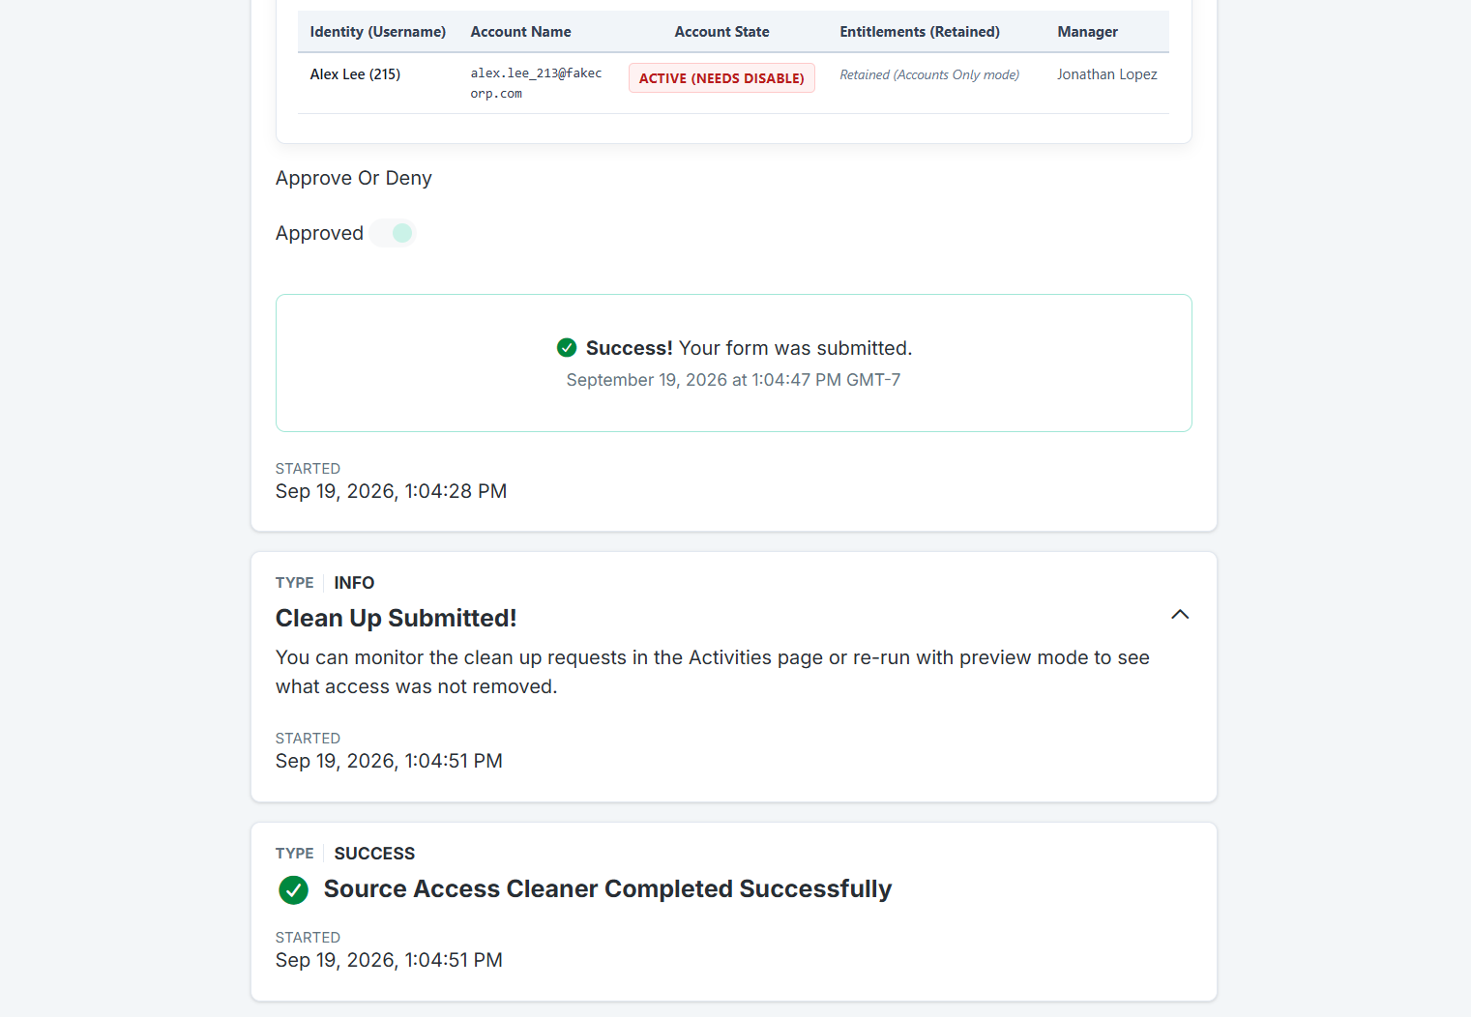
Task: Select the Account Name column header
Action: [520, 32]
